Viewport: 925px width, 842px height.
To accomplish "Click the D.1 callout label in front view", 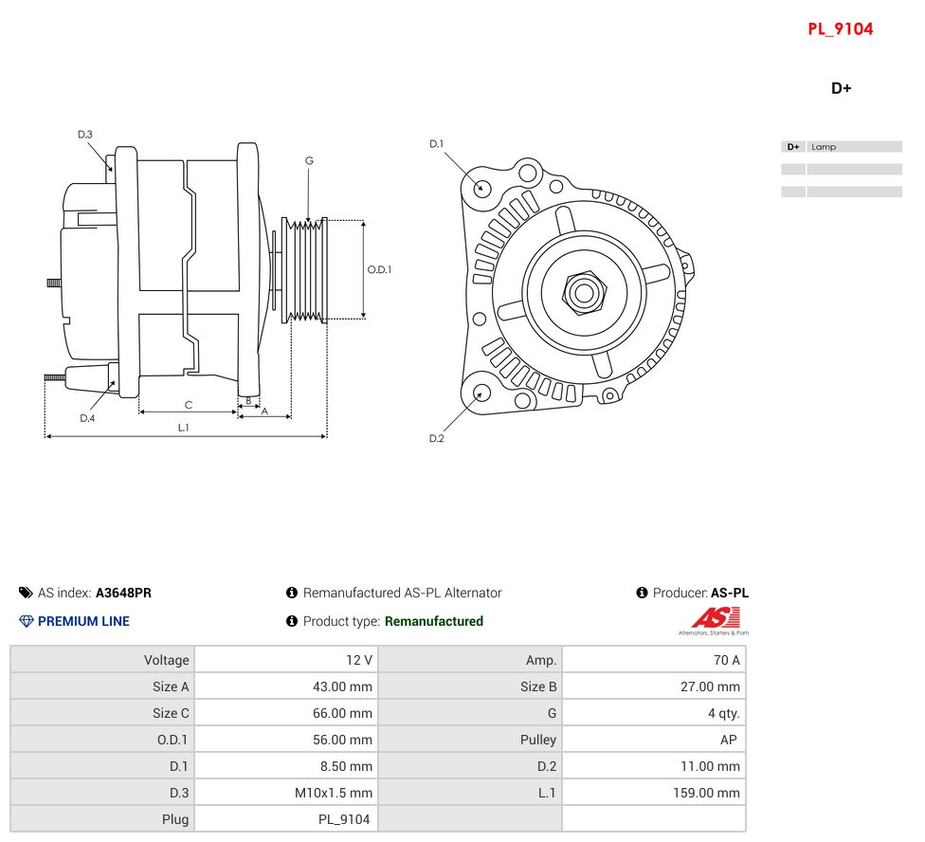I will click(436, 143).
